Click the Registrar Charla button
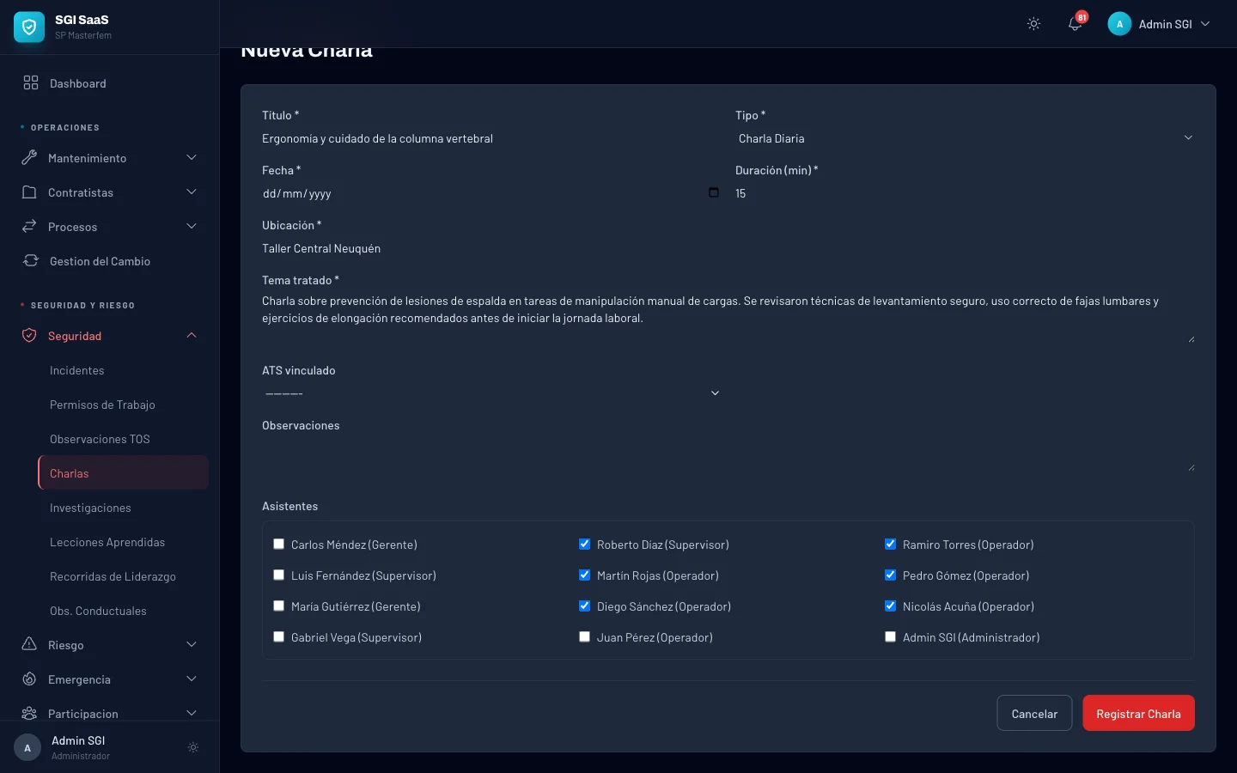Screen dimensions: 1237x773 click(x=1138, y=713)
